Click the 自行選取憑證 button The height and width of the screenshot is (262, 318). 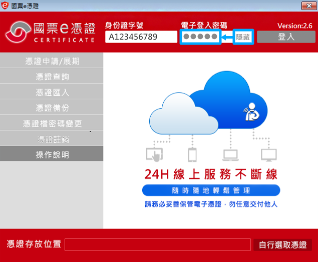[282, 245]
